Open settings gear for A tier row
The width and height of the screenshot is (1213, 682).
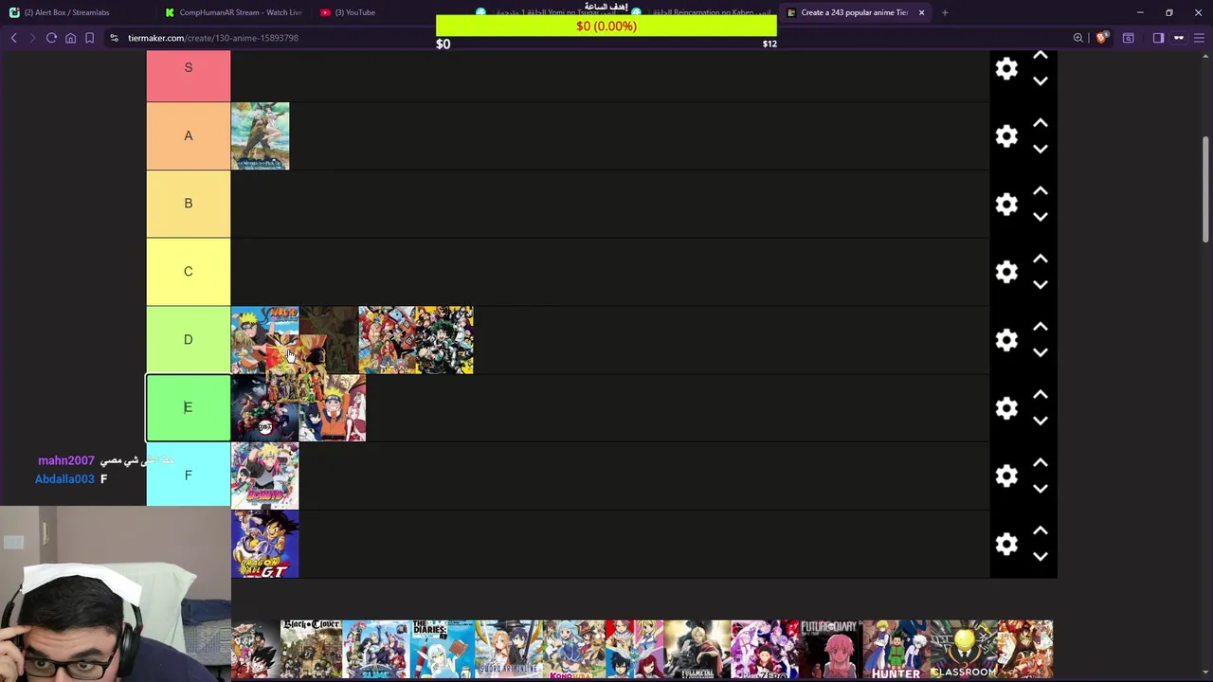click(x=1006, y=136)
